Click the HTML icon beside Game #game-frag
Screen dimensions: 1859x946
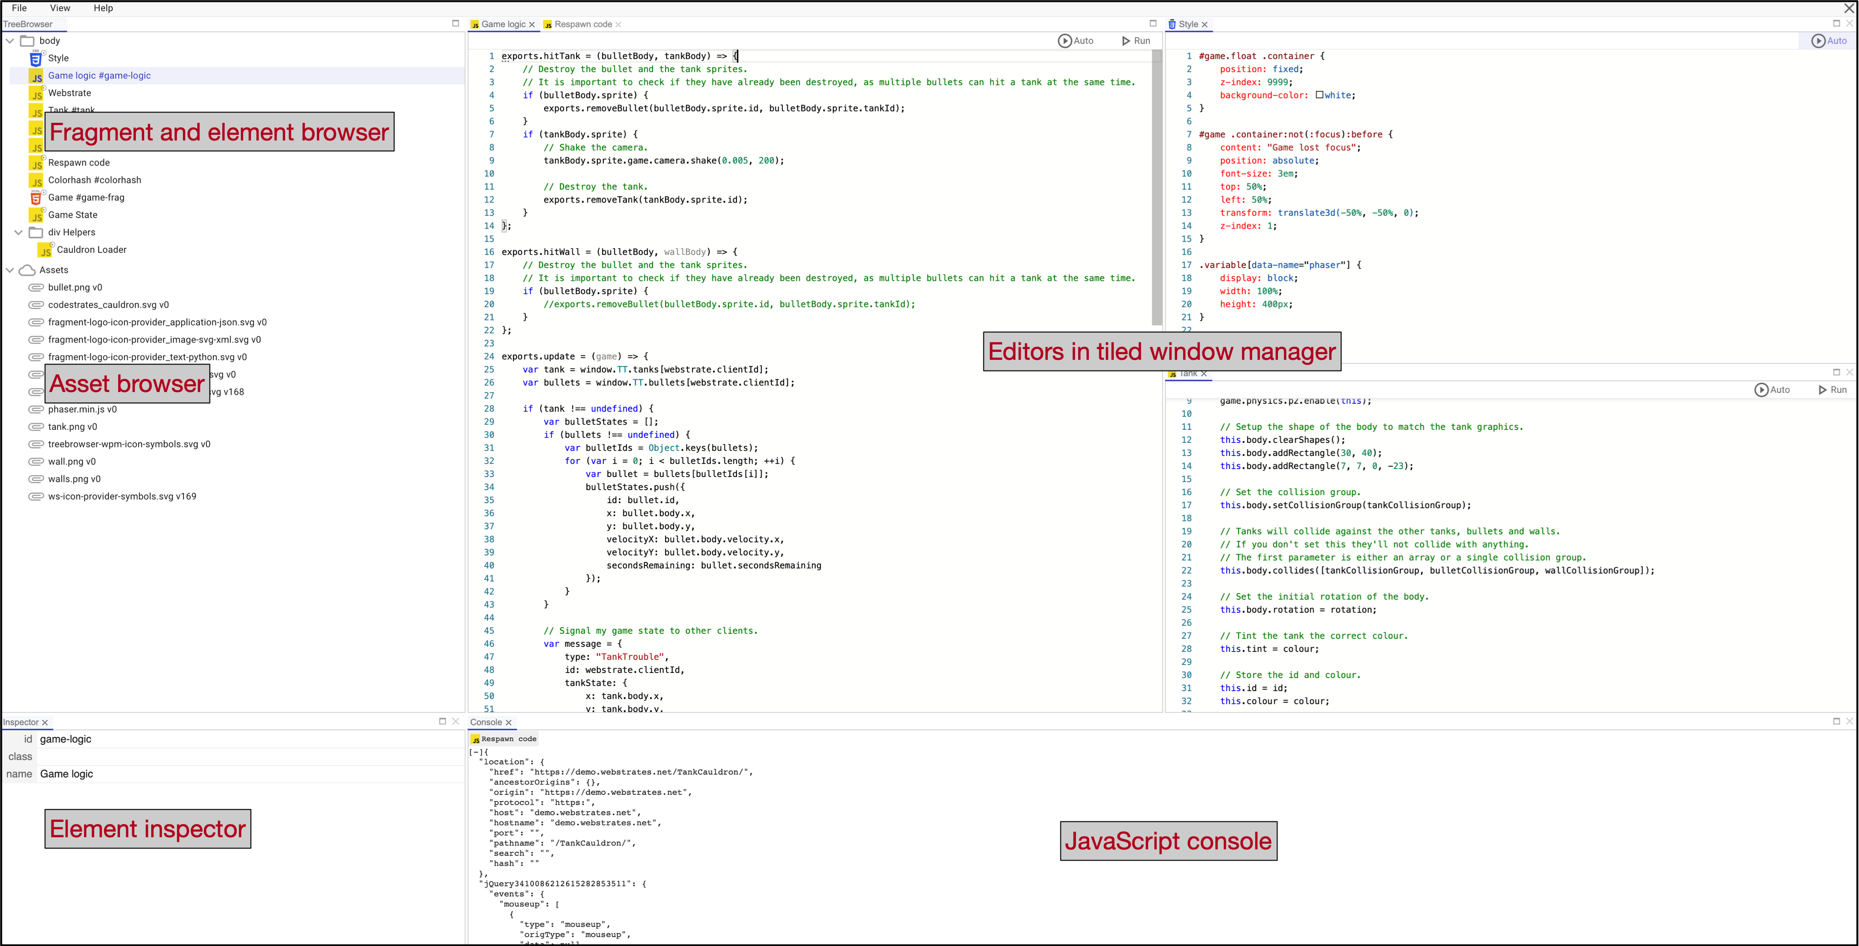[x=35, y=198]
